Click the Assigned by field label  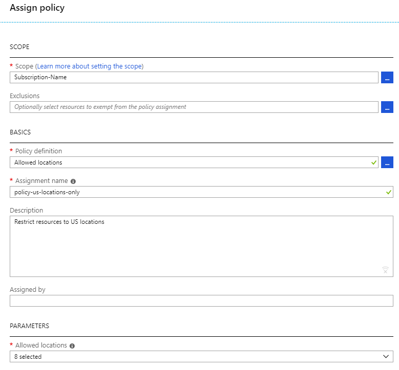(28, 290)
